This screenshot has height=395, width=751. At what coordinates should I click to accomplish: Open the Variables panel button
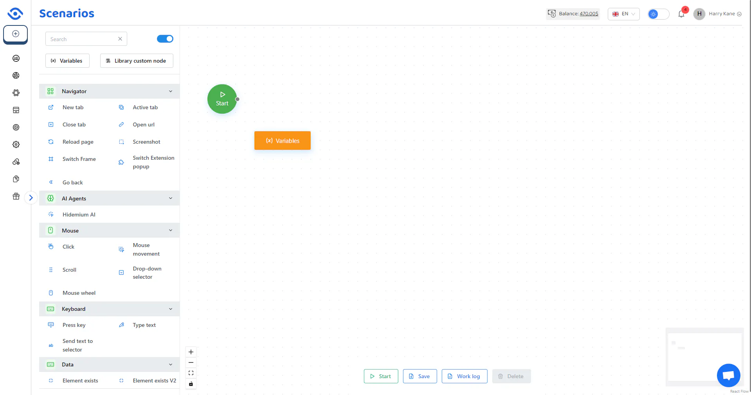(x=67, y=61)
